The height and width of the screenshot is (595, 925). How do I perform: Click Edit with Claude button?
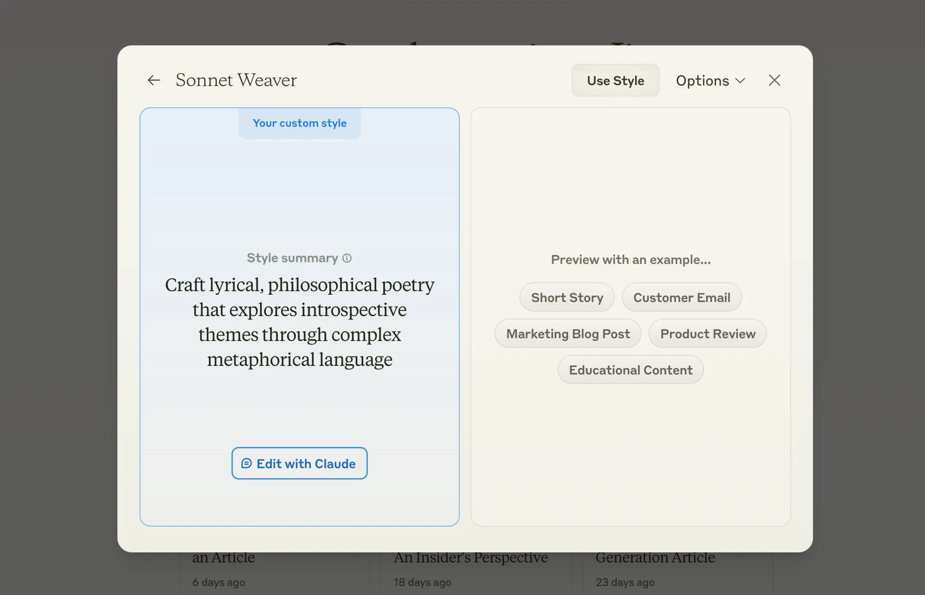[x=299, y=463]
